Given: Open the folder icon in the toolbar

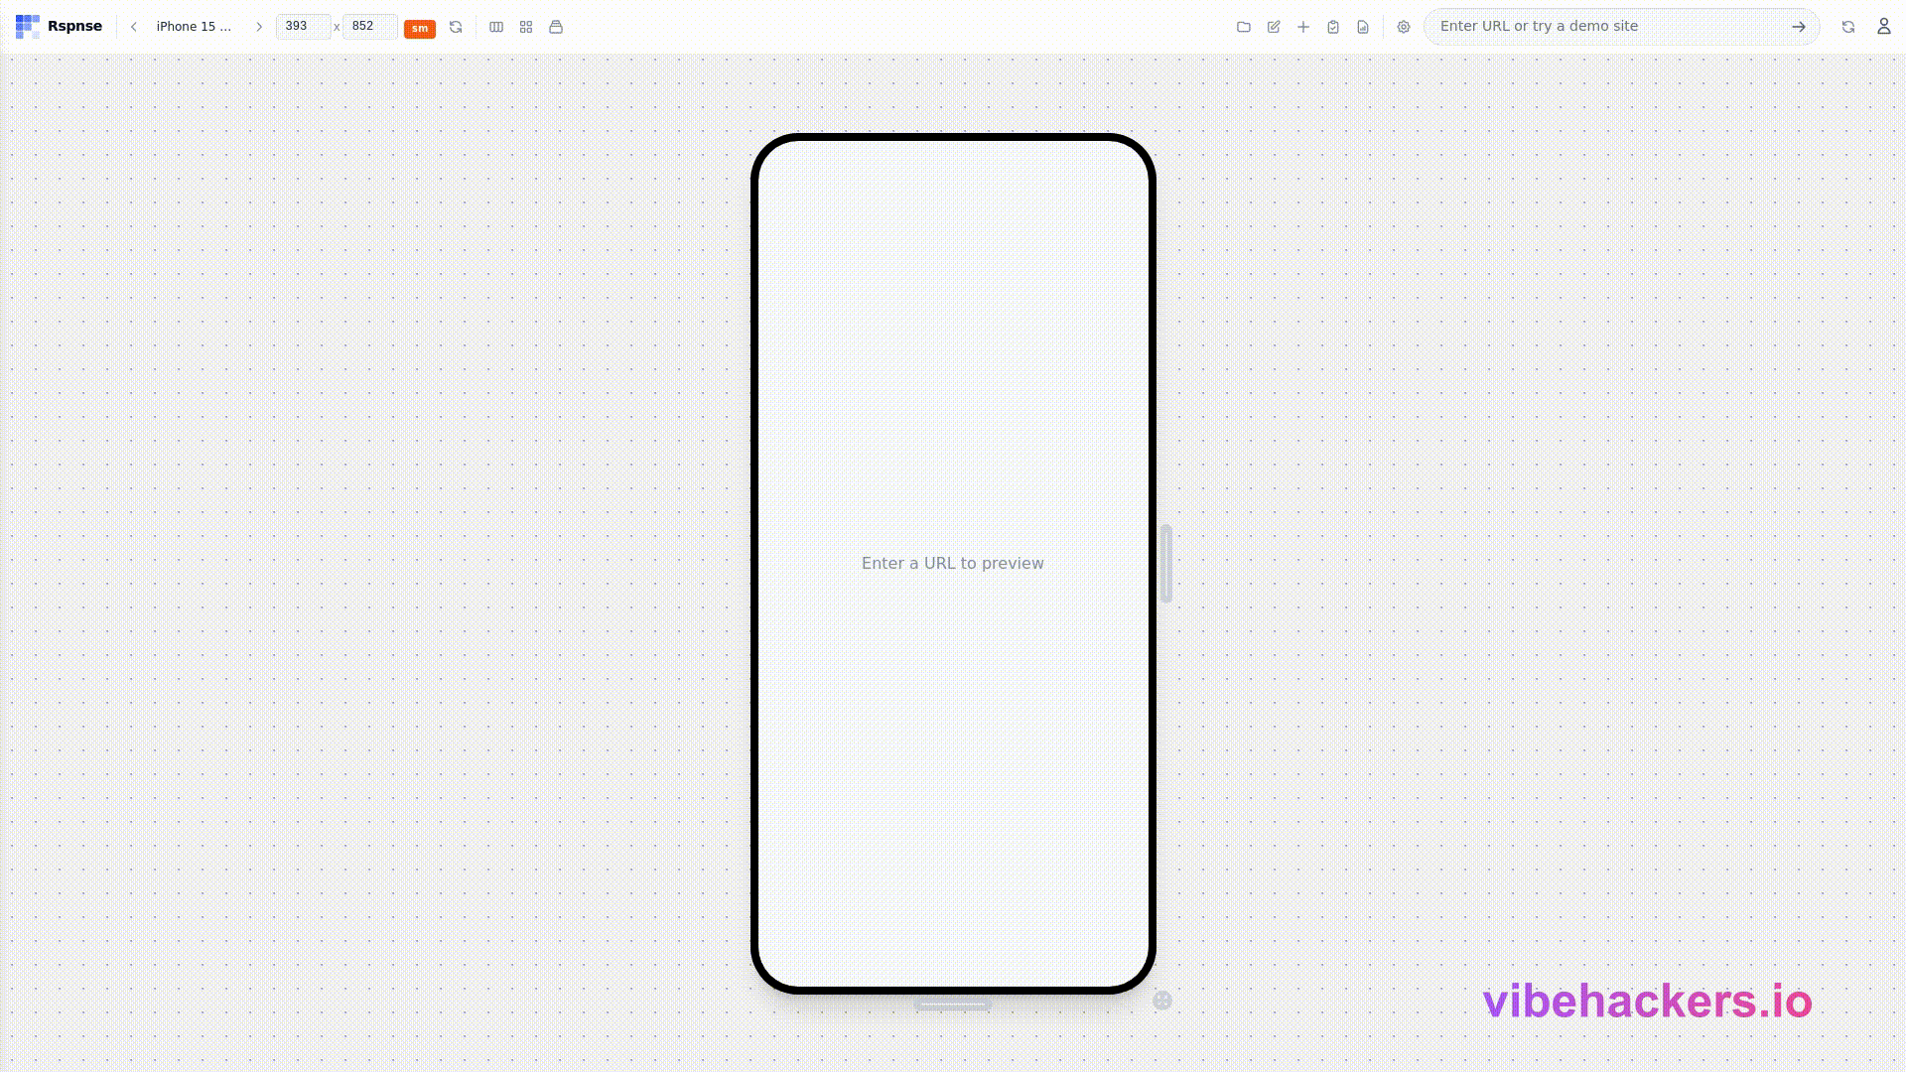Looking at the screenshot, I should [1244, 27].
